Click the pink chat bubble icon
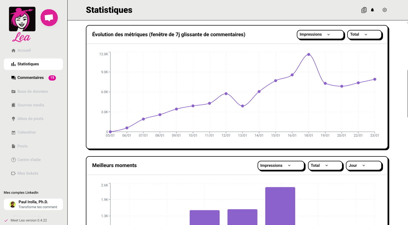 coord(49,18)
